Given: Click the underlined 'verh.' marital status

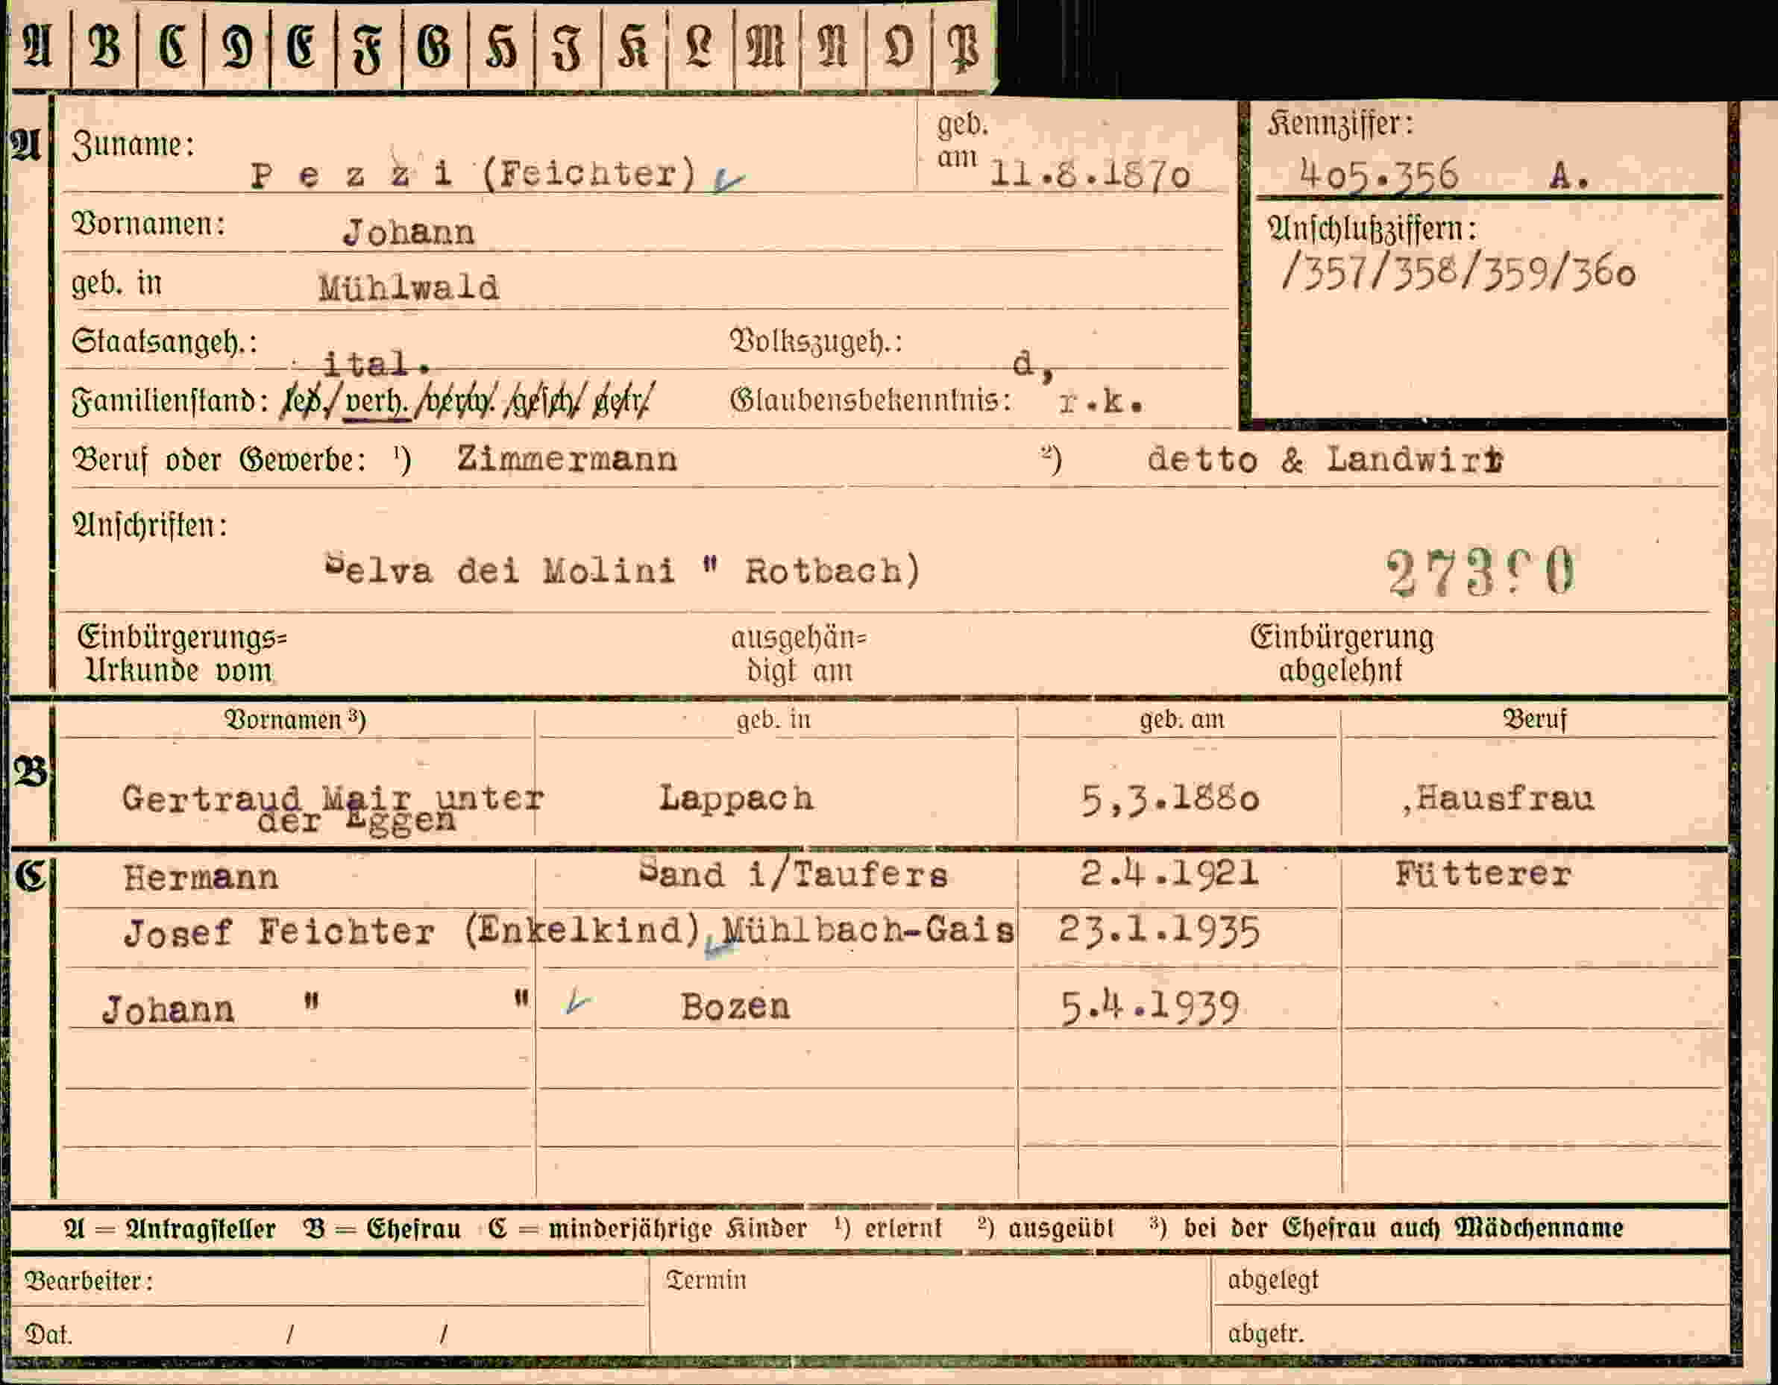Looking at the screenshot, I should 376,401.
